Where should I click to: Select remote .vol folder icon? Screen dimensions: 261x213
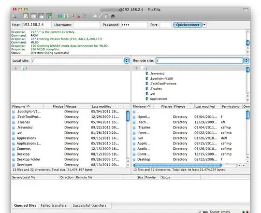134,138
